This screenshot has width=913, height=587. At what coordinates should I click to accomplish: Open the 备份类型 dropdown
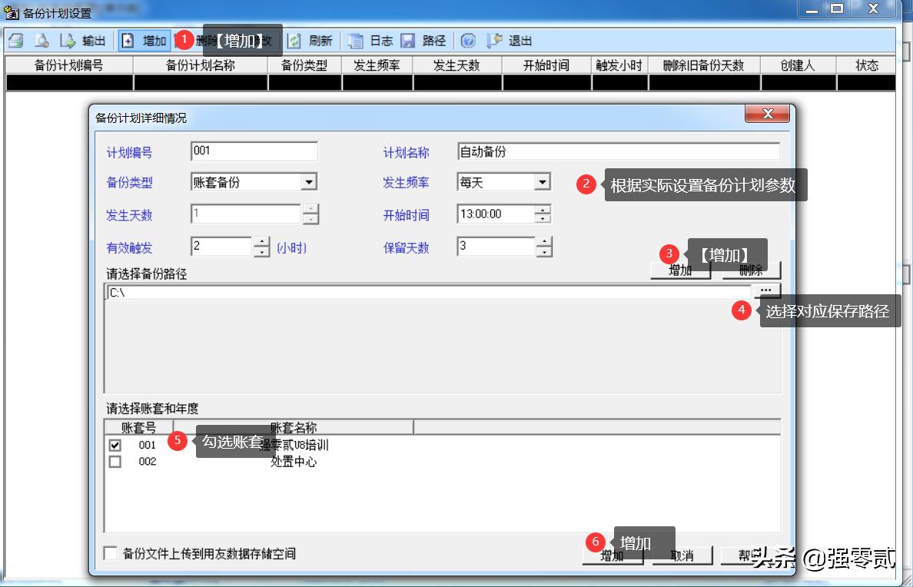click(308, 181)
